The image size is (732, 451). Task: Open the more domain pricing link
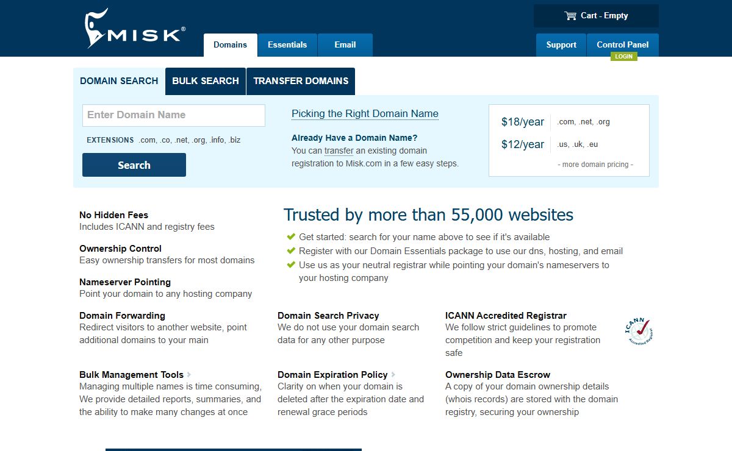tap(595, 165)
